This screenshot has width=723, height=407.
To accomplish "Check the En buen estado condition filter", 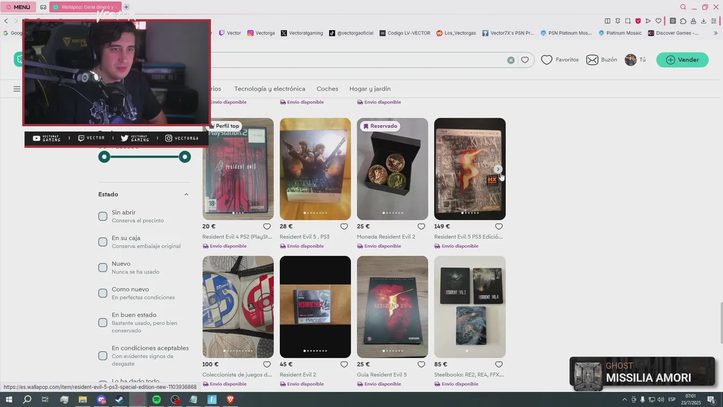I will pos(103,323).
